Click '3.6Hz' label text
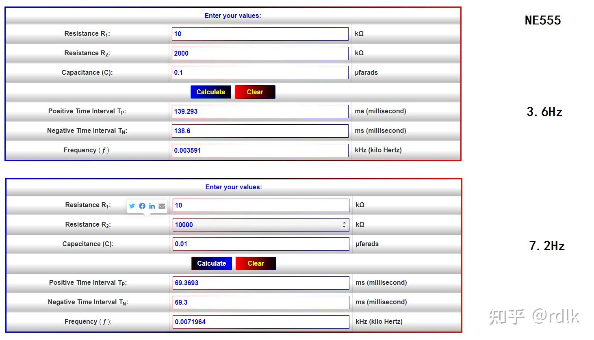The height and width of the screenshot is (340, 594). click(544, 112)
